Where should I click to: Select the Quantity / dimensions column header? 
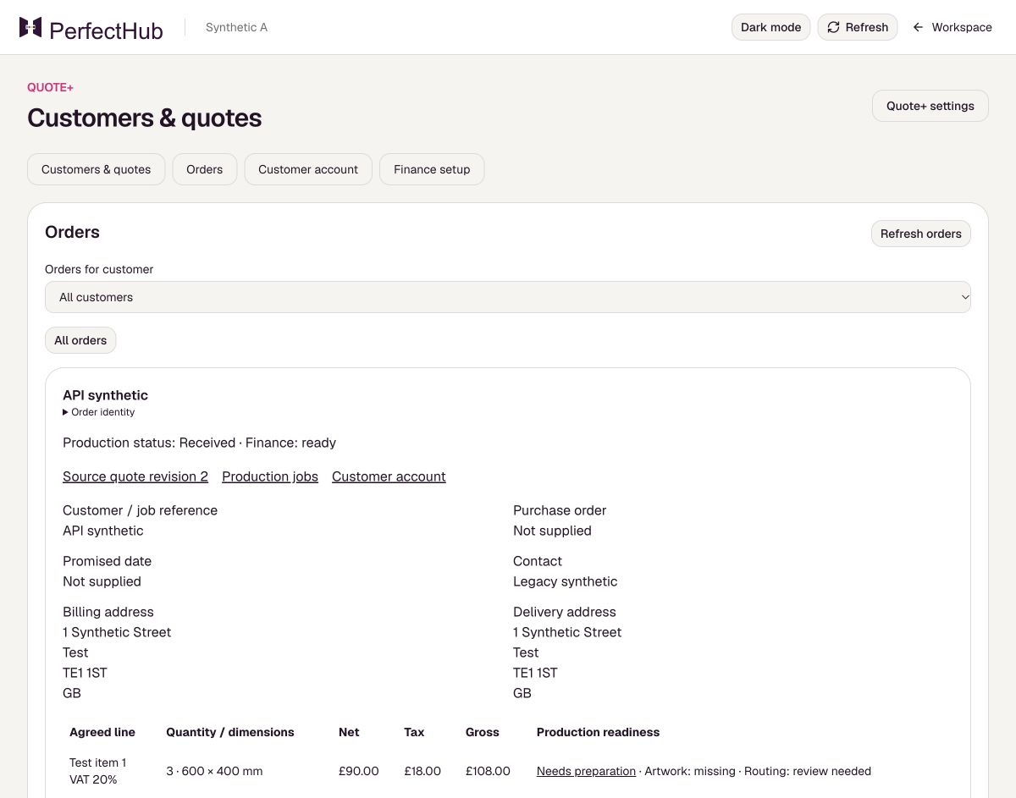click(230, 732)
